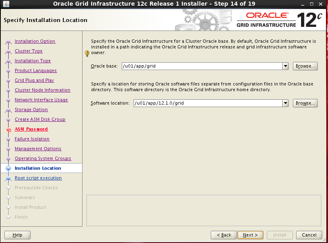Go to the Cluster Type step
The width and height of the screenshot is (328, 243).
(29, 51)
